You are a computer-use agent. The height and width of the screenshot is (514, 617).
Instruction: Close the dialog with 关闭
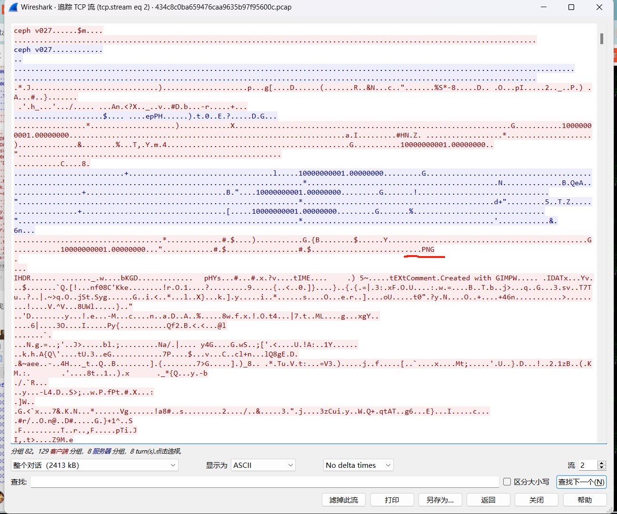tap(537, 500)
